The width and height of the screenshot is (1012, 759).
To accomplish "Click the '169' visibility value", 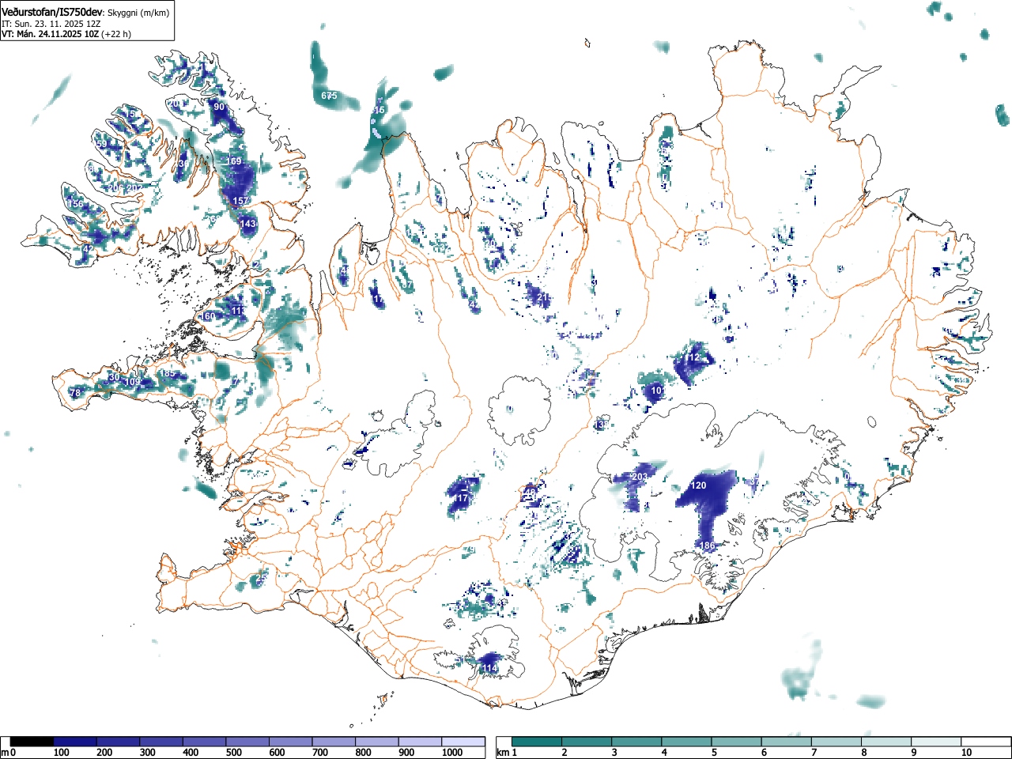I will [x=235, y=161].
